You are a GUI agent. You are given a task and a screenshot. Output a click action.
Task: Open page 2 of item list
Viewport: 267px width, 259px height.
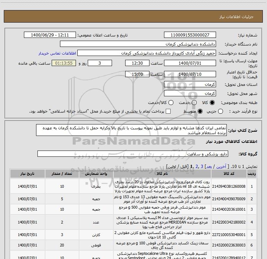(197, 167)
